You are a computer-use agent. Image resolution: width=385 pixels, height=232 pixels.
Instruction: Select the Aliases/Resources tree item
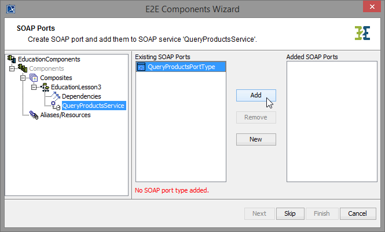(65, 115)
